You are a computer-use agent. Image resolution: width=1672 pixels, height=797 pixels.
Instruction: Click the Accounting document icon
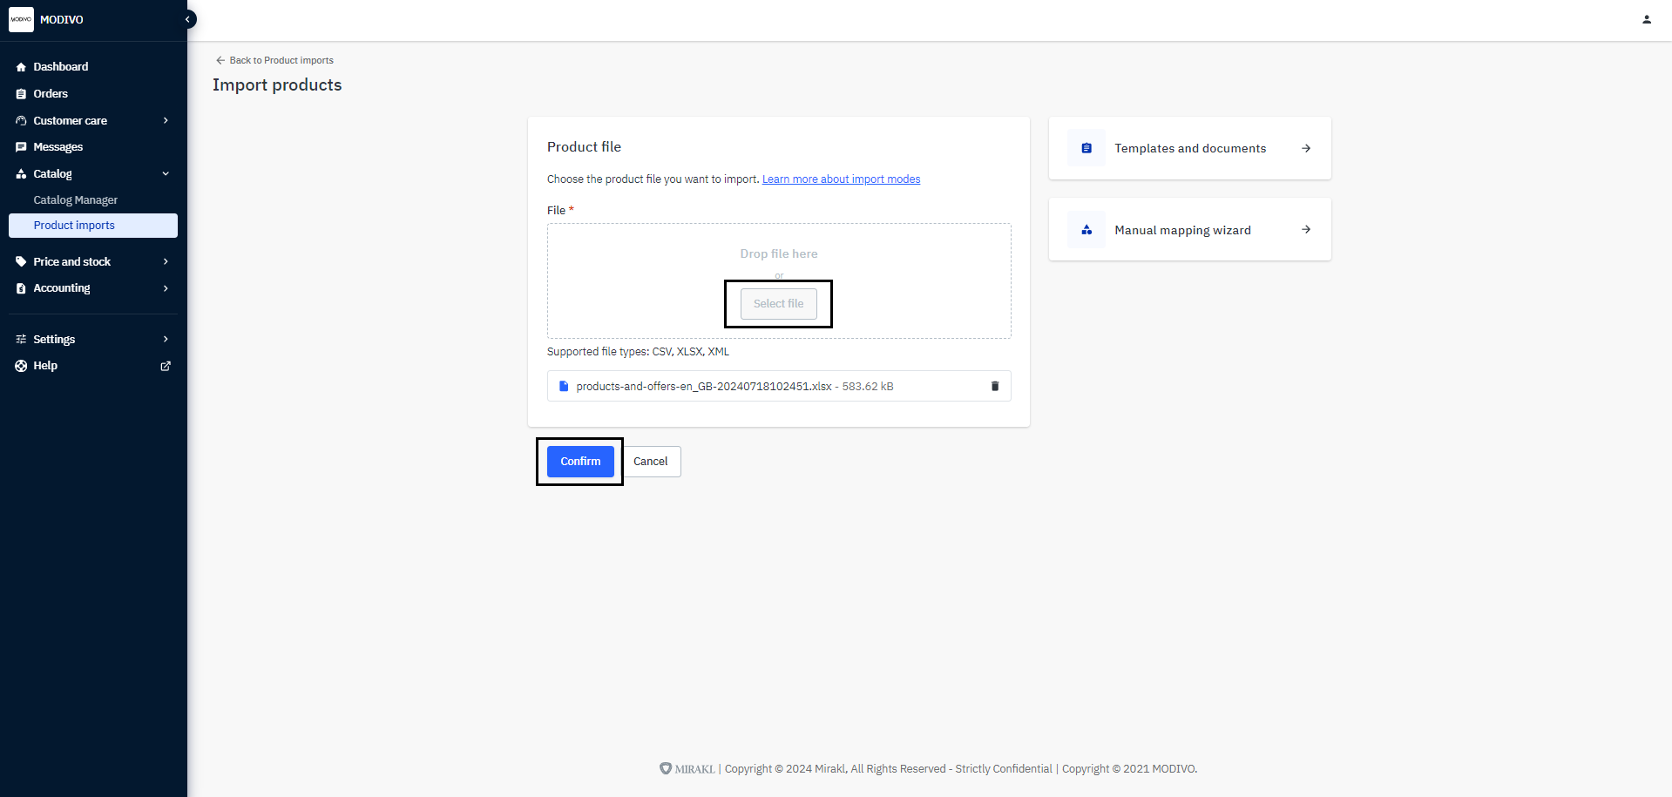[21, 288]
